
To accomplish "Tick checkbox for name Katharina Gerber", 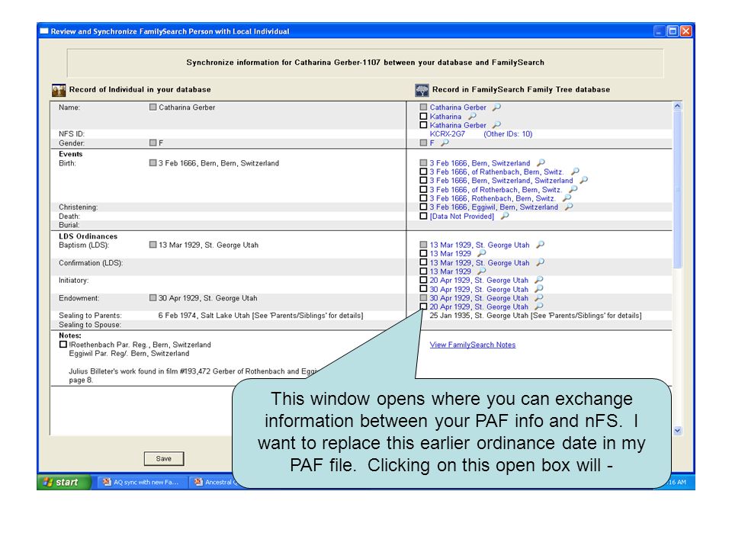I will click(x=423, y=125).
